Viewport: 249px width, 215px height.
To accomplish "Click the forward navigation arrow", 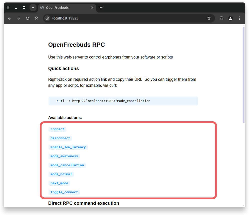I will tap(19, 18).
